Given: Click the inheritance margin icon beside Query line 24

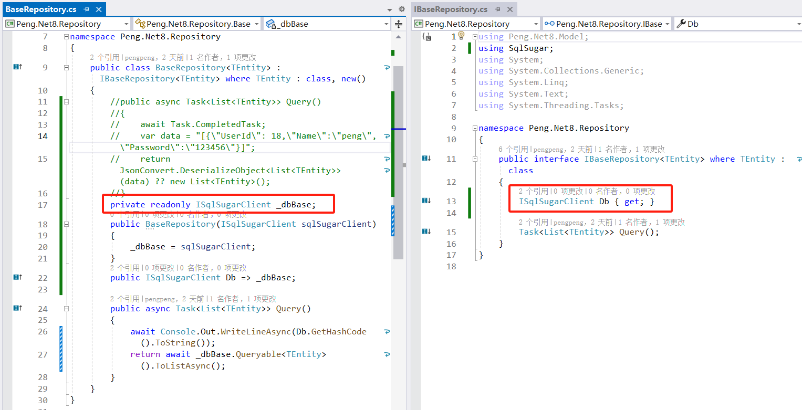Looking at the screenshot, I should tap(17, 308).
